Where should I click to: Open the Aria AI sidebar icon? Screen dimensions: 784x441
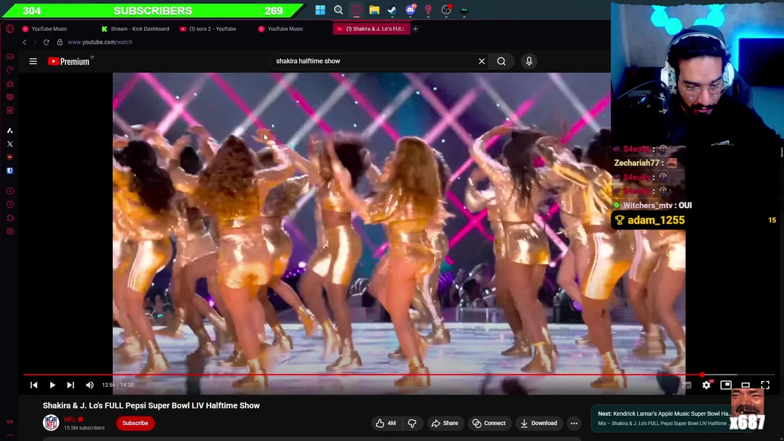tap(10, 130)
